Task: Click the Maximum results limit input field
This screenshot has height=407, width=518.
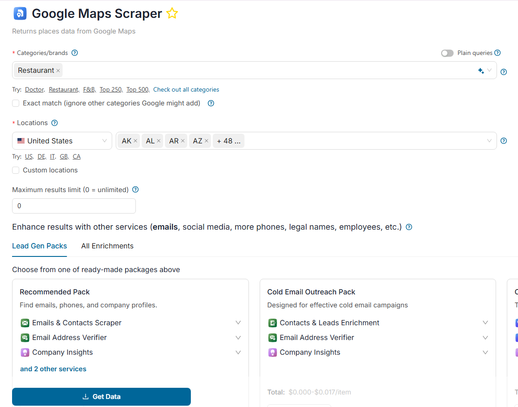Action: coord(74,206)
